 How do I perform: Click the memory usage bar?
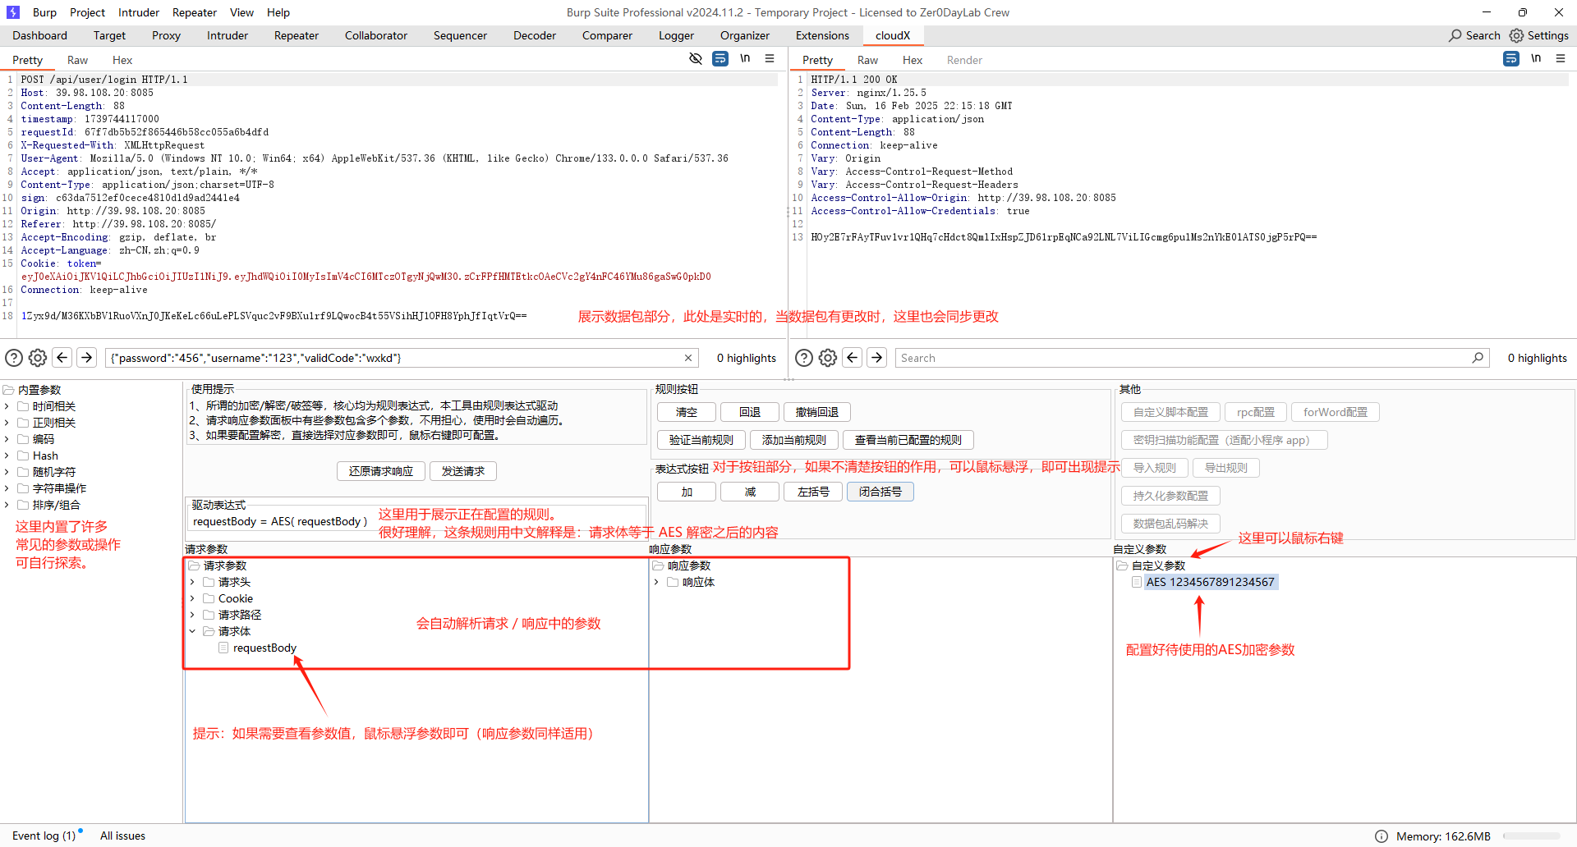coord(1532,836)
